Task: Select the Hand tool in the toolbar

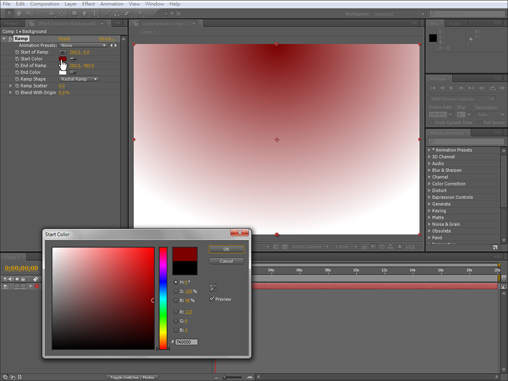Action: tap(20, 13)
